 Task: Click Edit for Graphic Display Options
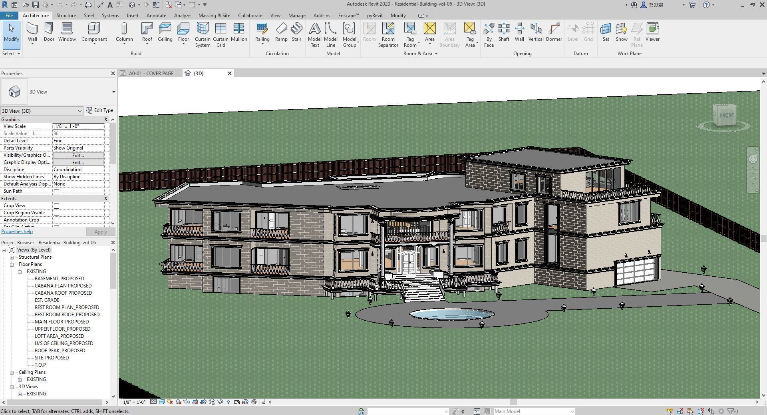[78, 162]
